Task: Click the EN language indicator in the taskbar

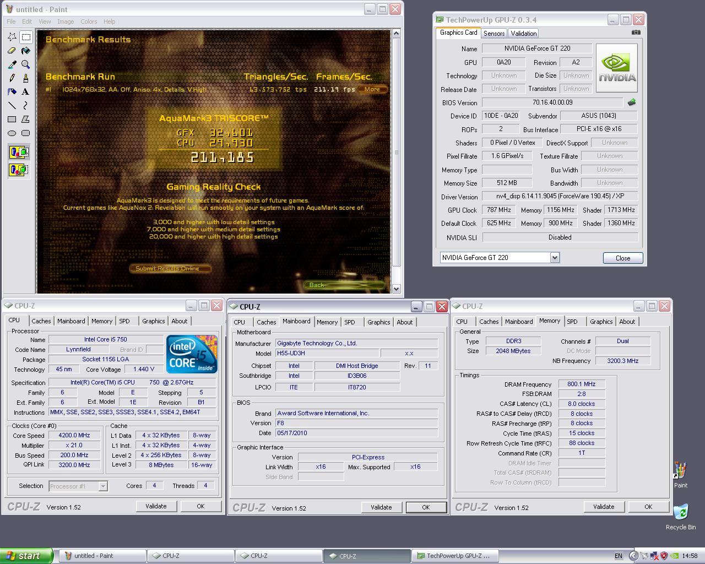Action: 619,556
